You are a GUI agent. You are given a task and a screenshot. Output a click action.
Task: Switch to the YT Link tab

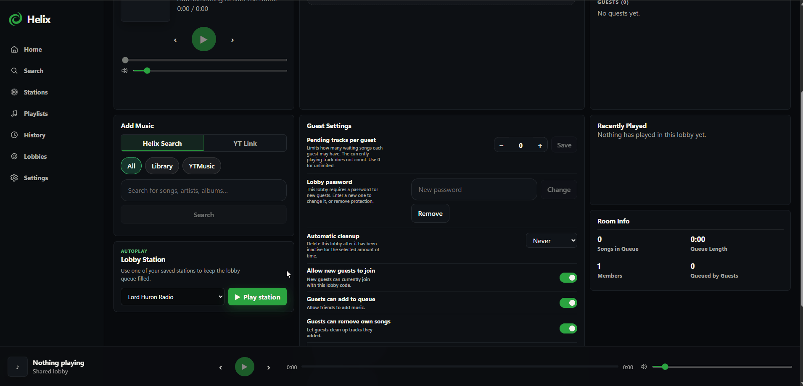[x=245, y=143]
